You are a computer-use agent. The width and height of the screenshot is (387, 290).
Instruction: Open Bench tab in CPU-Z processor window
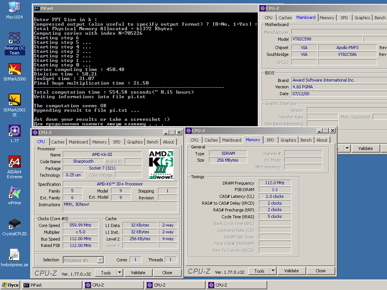point(153,142)
